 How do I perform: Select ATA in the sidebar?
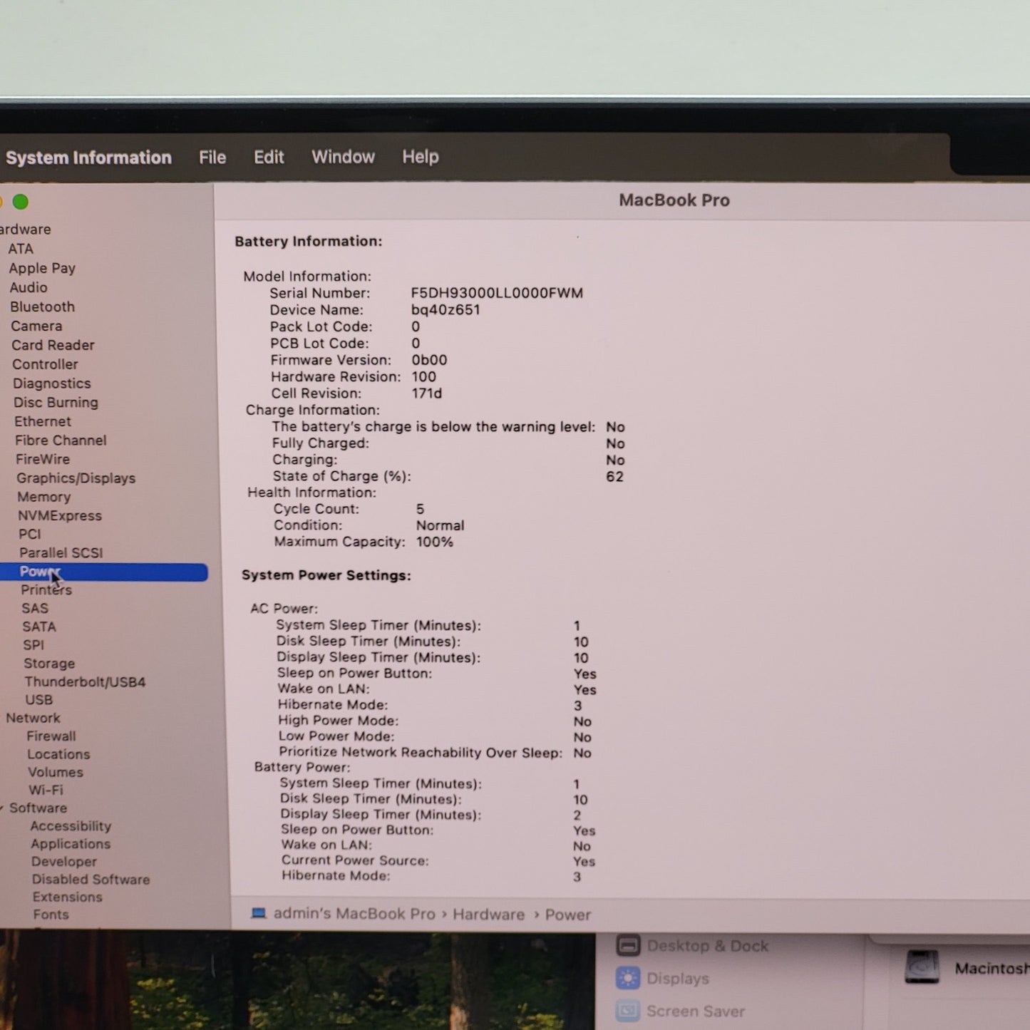21,249
